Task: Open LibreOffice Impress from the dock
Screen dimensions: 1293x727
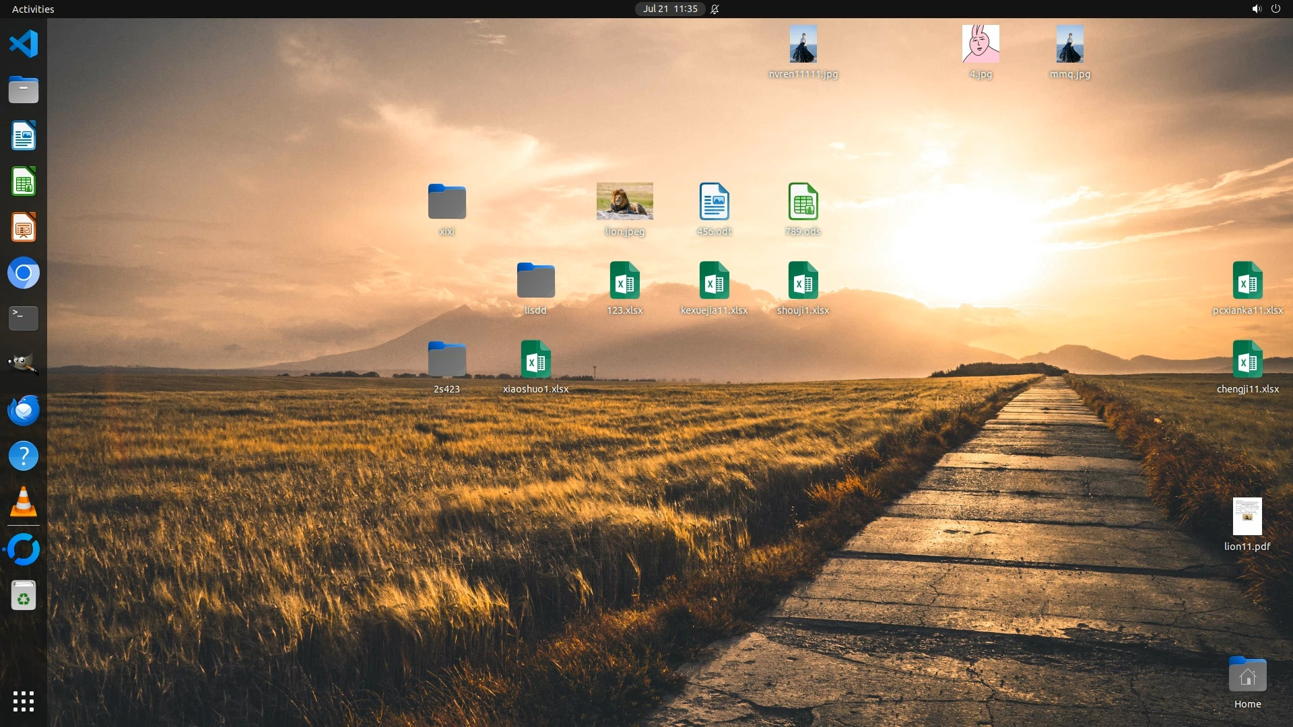Action: point(24,228)
